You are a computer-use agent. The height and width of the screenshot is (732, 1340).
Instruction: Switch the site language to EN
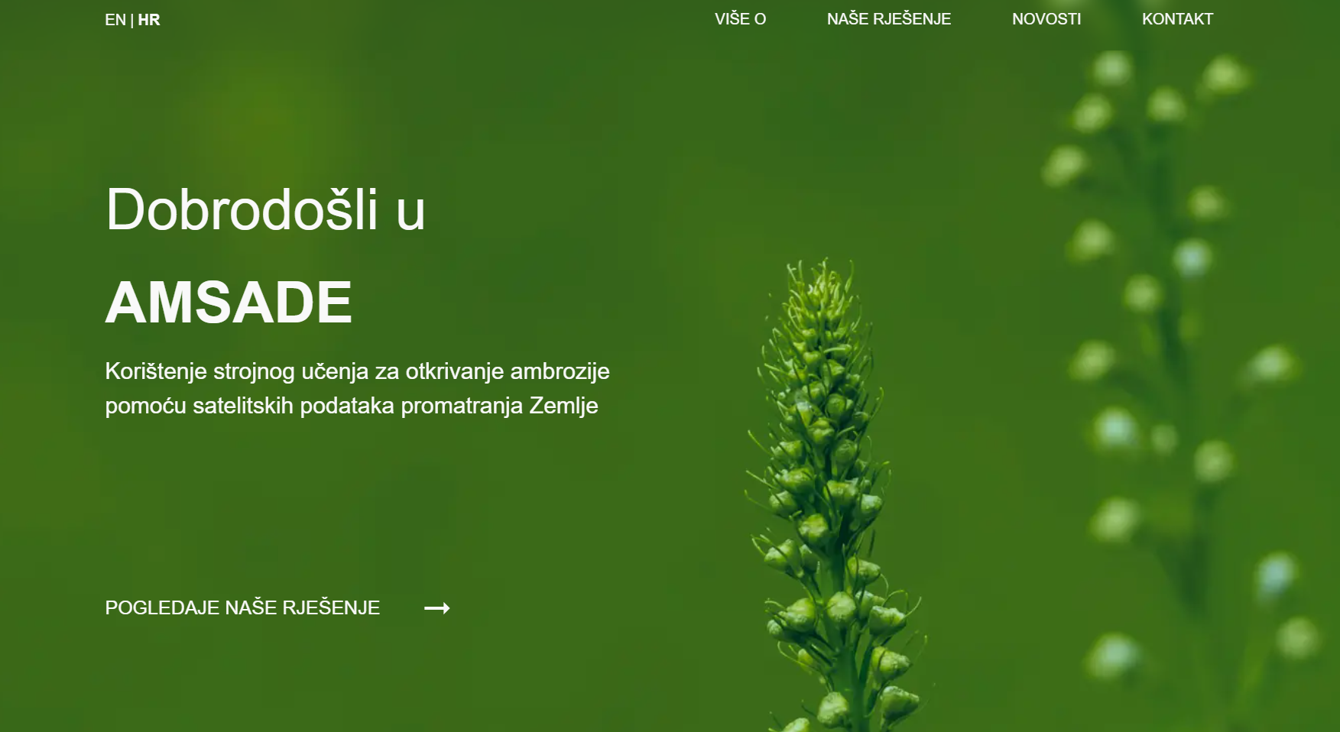[x=115, y=20]
